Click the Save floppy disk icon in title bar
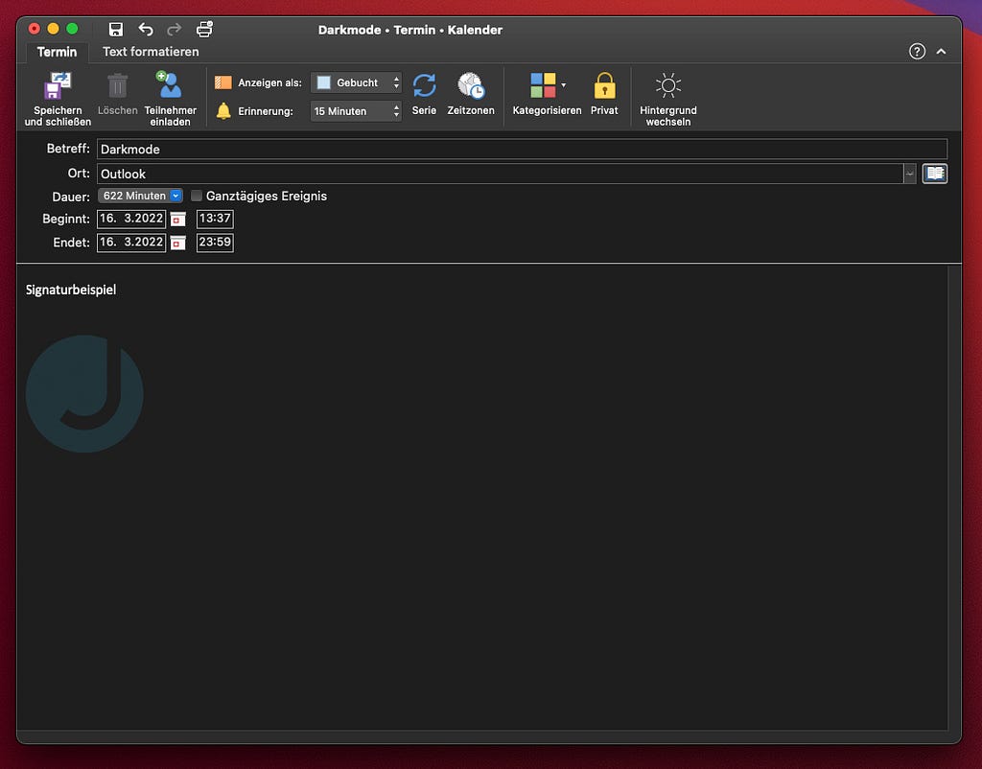 [116, 30]
